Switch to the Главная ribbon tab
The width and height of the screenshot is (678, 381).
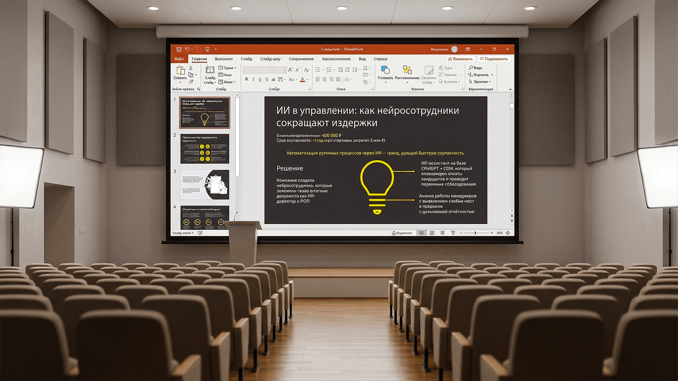point(200,59)
